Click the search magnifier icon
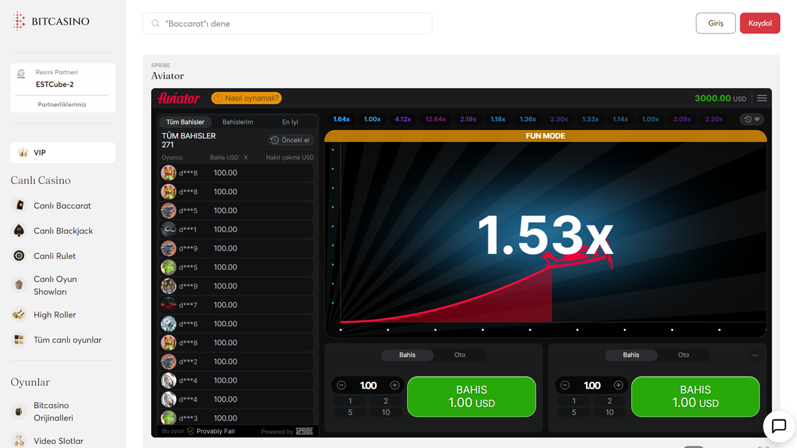 (156, 24)
